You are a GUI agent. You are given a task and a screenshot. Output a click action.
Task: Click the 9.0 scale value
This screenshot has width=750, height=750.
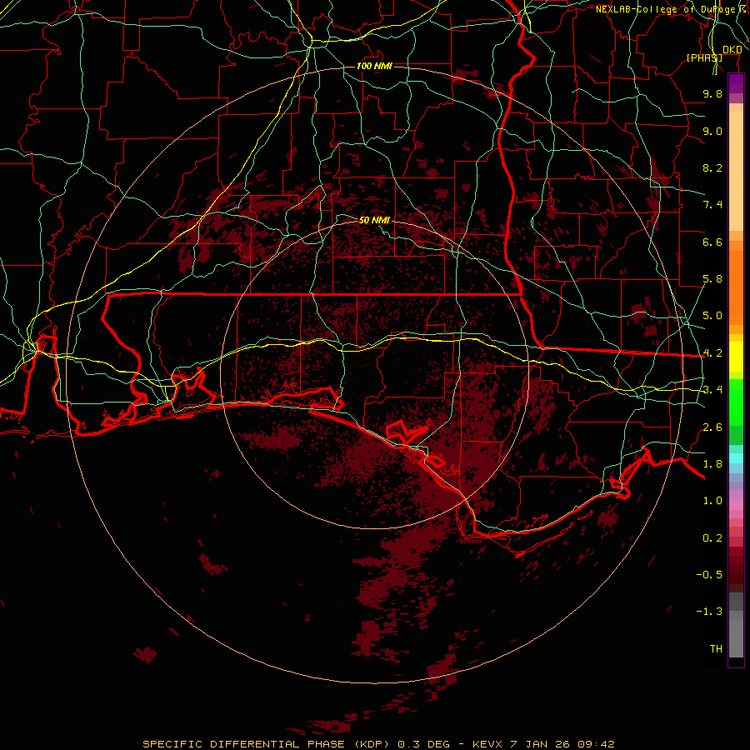pyautogui.click(x=712, y=131)
